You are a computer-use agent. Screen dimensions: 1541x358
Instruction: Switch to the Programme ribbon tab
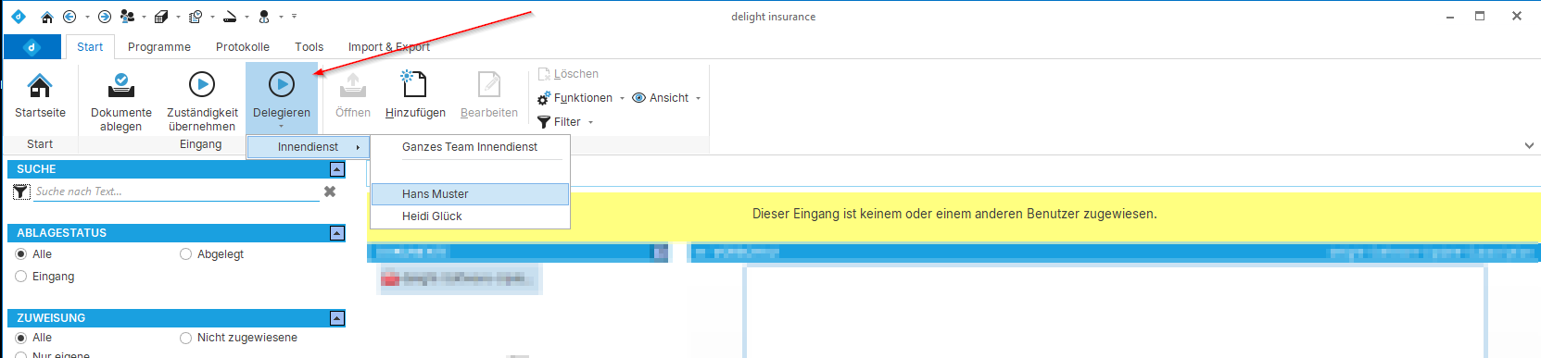(159, 47)
